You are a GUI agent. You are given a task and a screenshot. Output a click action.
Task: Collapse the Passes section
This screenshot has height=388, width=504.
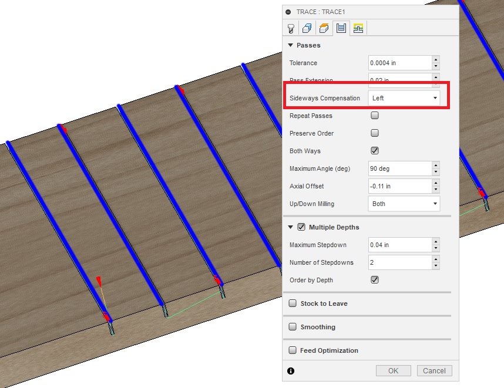point(291,45)
